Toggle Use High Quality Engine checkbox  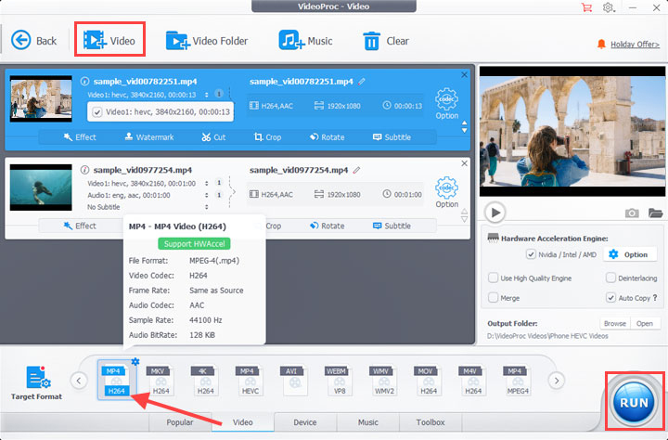pyautogui.click(x=493, y=278)
